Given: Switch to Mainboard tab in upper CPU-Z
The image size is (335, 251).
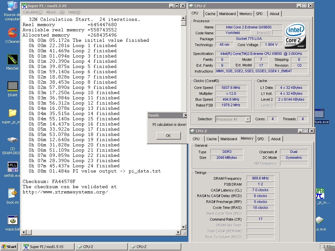Looking at the screenshot, I should pyautogui.click(x=227, y=14).
